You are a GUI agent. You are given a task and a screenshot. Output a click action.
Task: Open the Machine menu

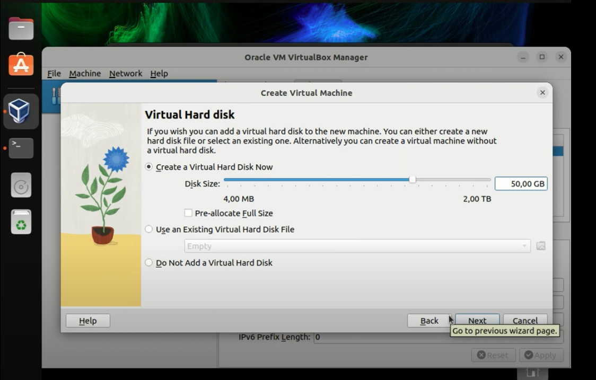pyautogui.click(x=85, y=73)
